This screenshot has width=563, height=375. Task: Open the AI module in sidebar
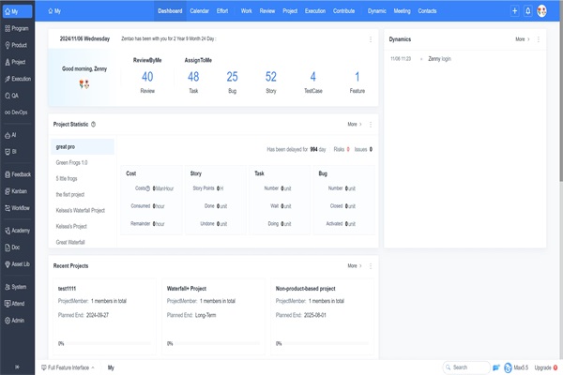point(17,134)
